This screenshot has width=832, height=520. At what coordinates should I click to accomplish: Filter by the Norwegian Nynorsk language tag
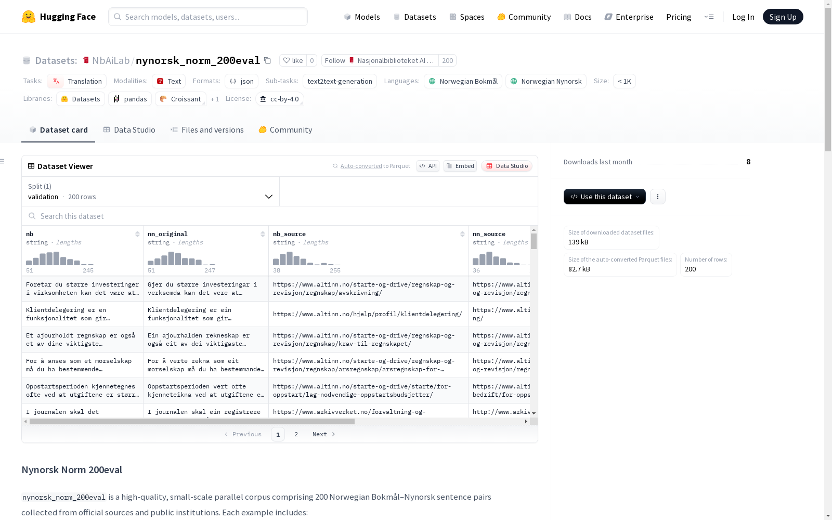tap(546, 81)
